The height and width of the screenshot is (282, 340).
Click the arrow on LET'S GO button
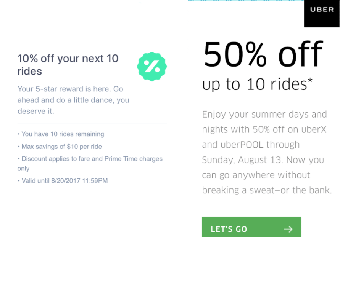[288, 229]
